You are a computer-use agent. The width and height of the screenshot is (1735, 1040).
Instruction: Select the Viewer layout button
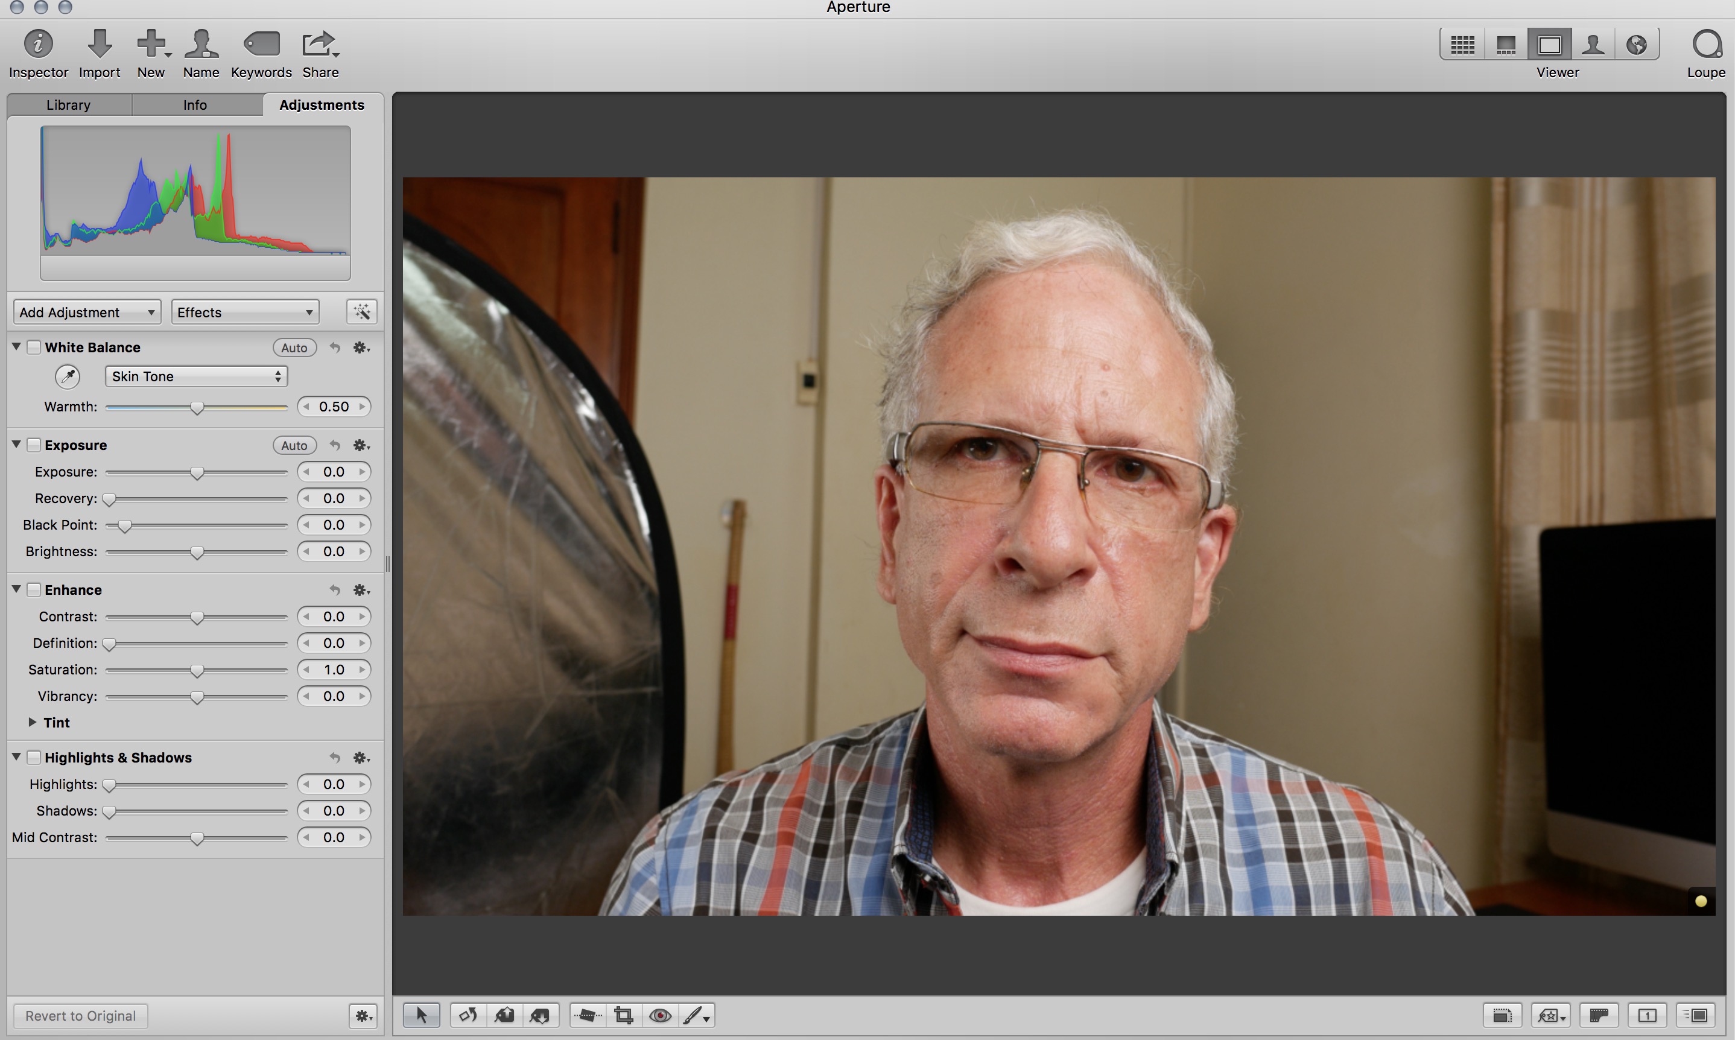click(x=1549, y=45)
